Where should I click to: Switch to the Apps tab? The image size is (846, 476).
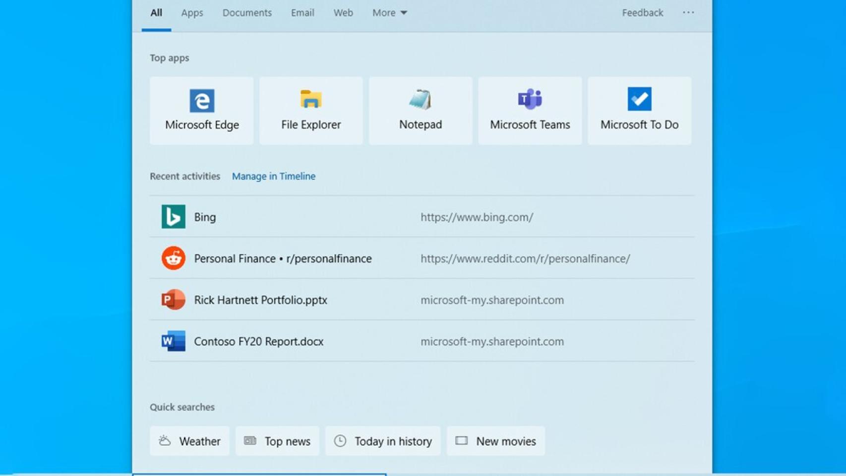point(192,13)
